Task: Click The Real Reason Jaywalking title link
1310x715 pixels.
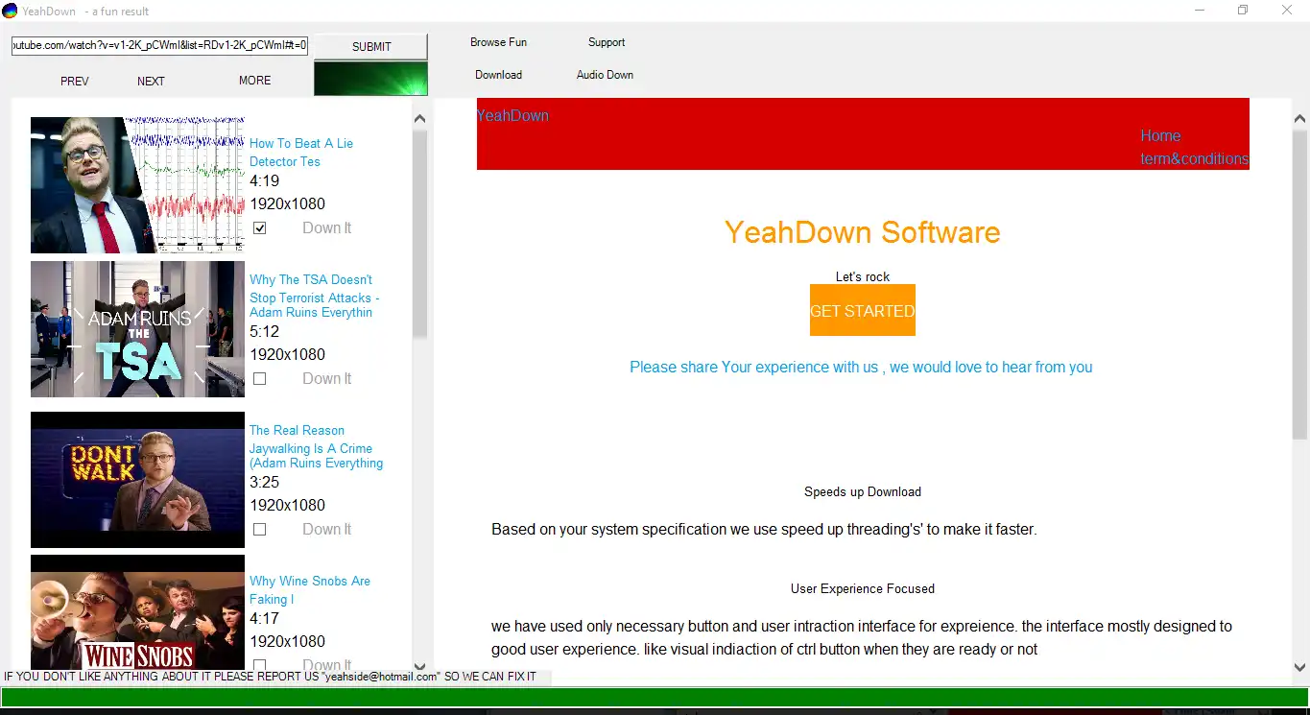Action: coord(317,446)
